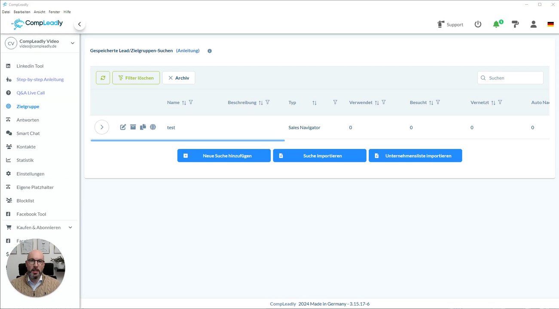Filter the Name column
Image resolution: width=559 pixels, height=309 pixels.
[191, 102]
